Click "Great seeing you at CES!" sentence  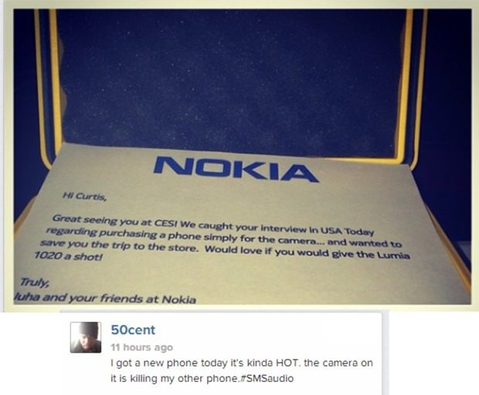(x=115, y=221)
